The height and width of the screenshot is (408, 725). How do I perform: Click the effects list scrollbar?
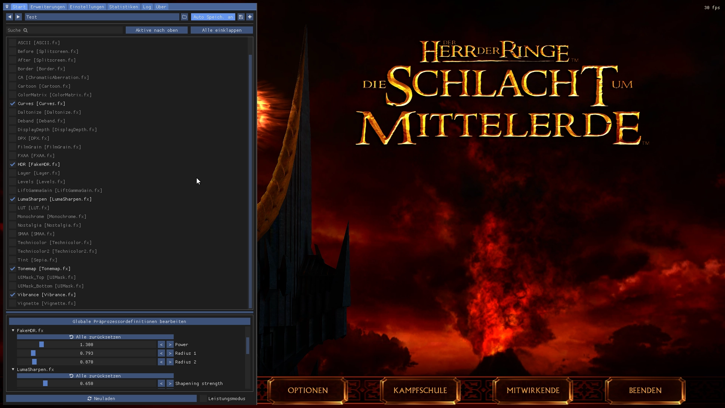(x=250, y=181)
